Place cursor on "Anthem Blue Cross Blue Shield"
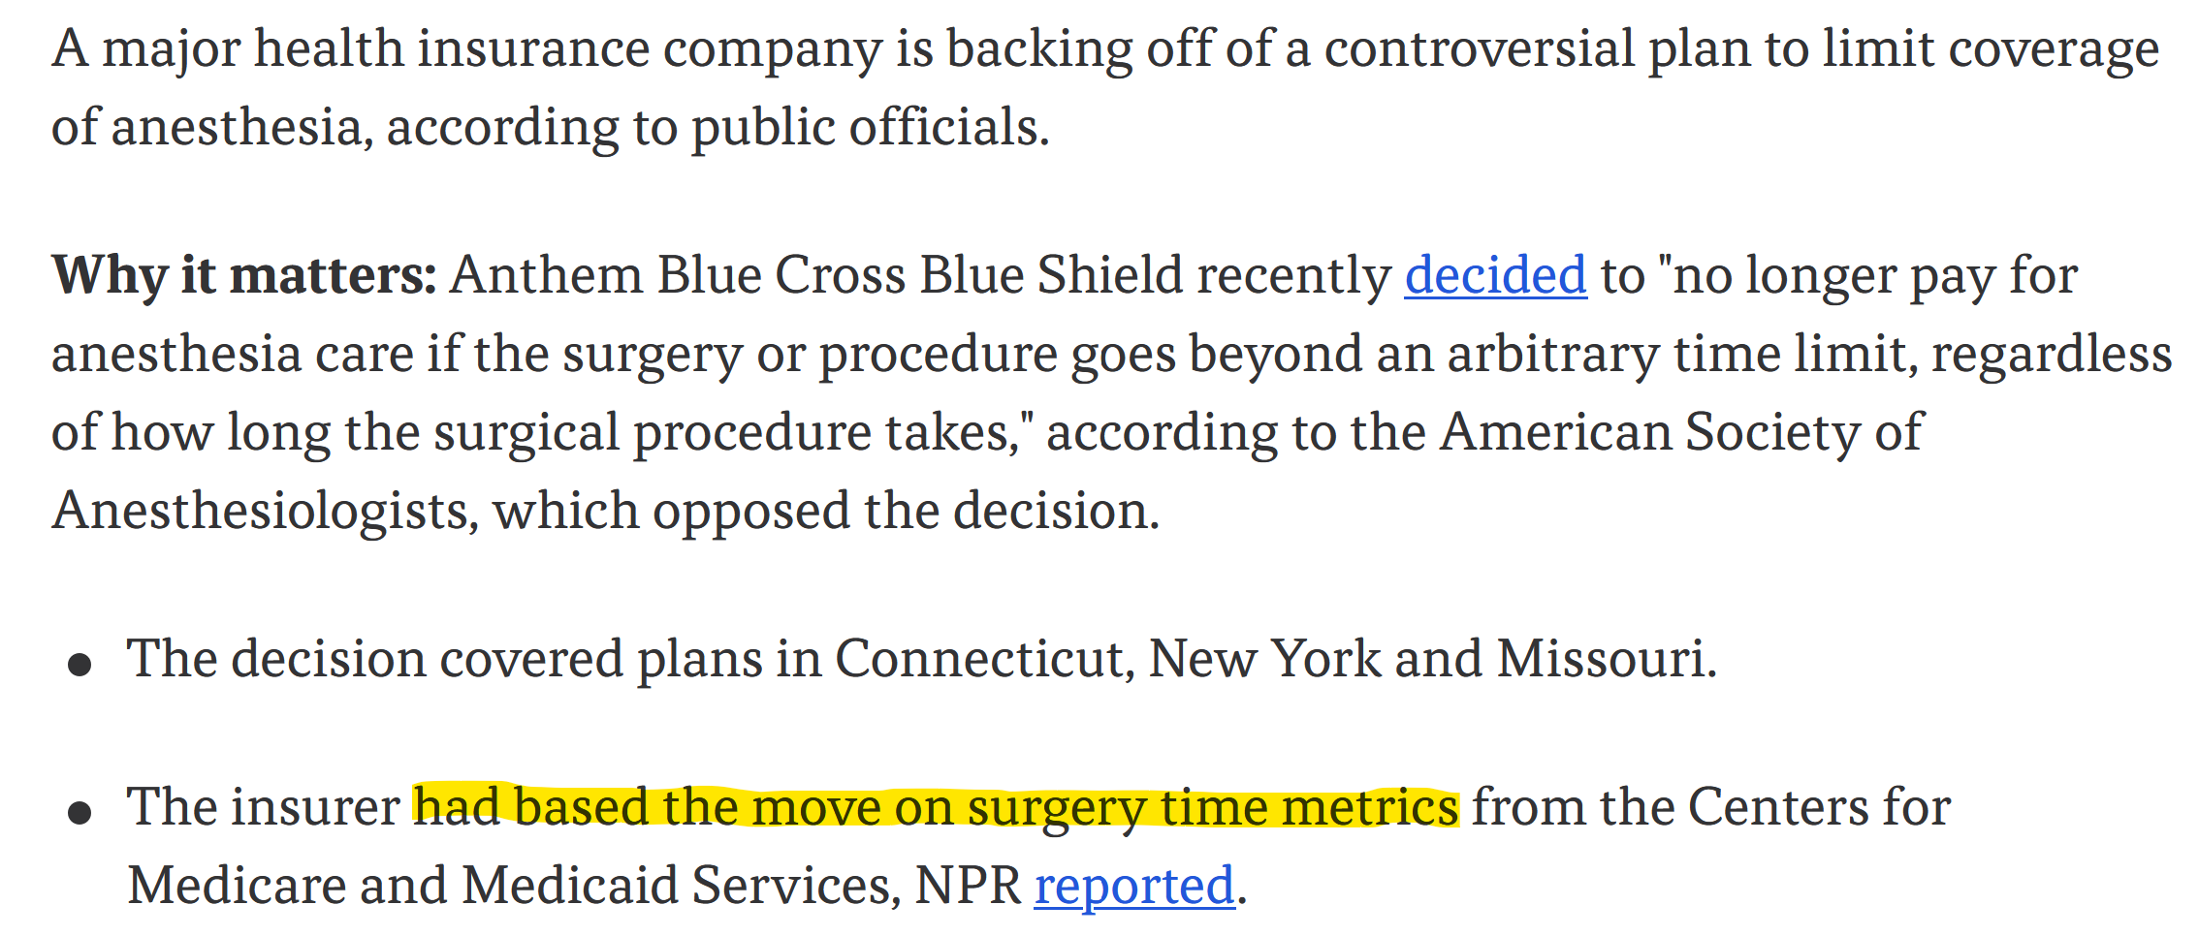 tap(816, 275)
